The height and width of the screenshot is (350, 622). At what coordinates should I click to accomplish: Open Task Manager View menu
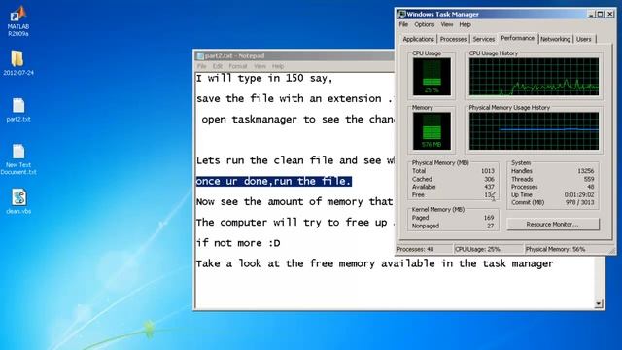pos(447,24)
